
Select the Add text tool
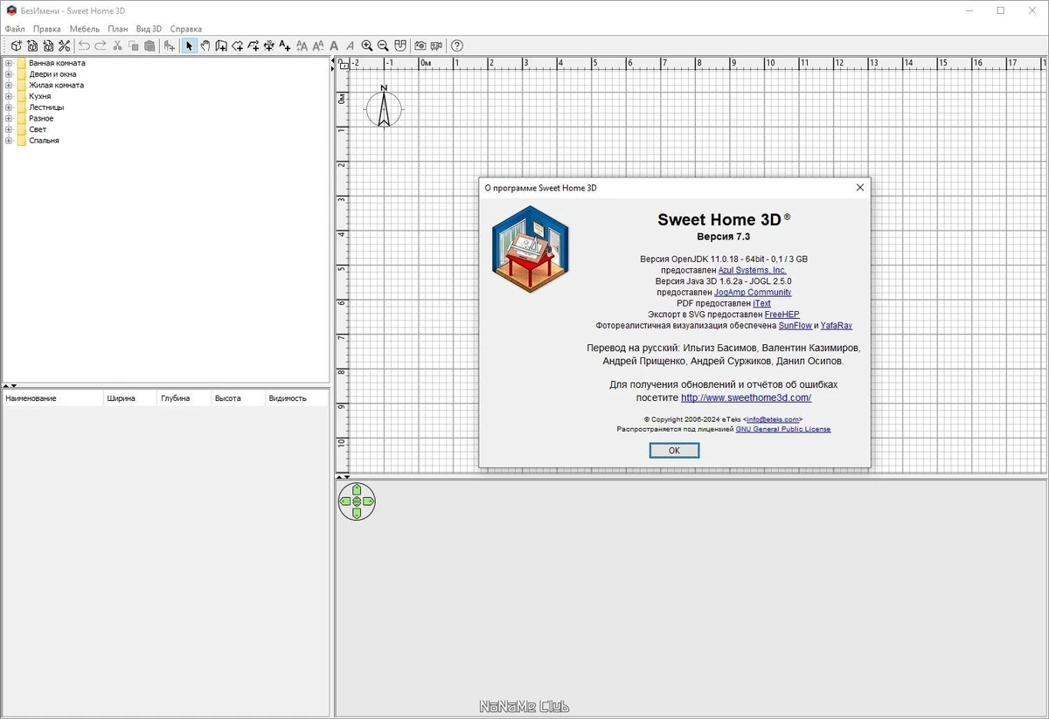pos(285,45)
